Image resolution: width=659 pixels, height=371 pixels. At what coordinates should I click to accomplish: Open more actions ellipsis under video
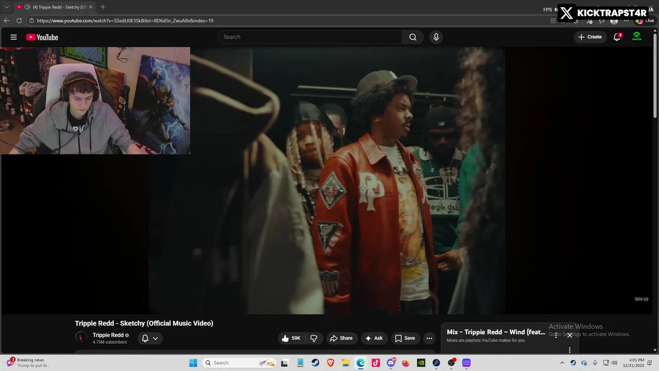point(429,339)
